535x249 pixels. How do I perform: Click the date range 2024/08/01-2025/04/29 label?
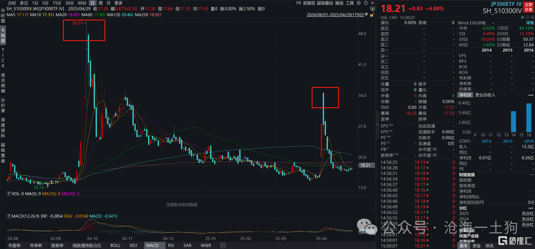pyautogui.click(x=335, y=15)
